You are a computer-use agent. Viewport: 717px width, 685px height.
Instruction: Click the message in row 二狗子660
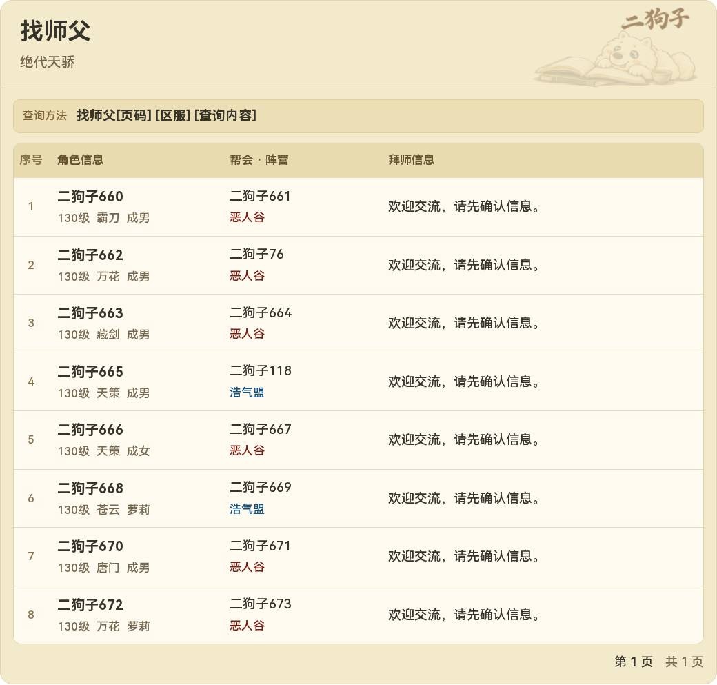tap(464, 207)
